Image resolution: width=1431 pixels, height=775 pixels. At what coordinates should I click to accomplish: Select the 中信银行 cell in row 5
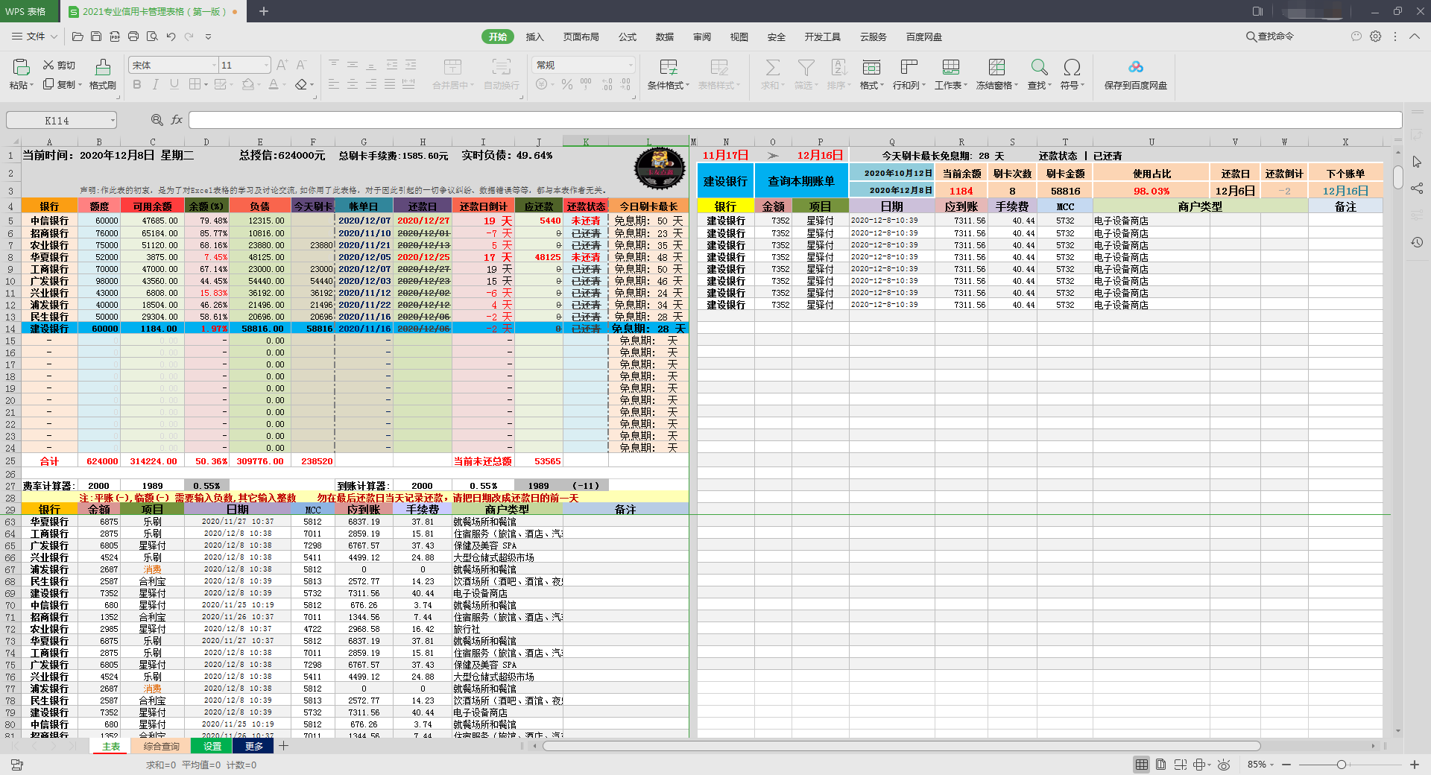(x=49, y=221)
